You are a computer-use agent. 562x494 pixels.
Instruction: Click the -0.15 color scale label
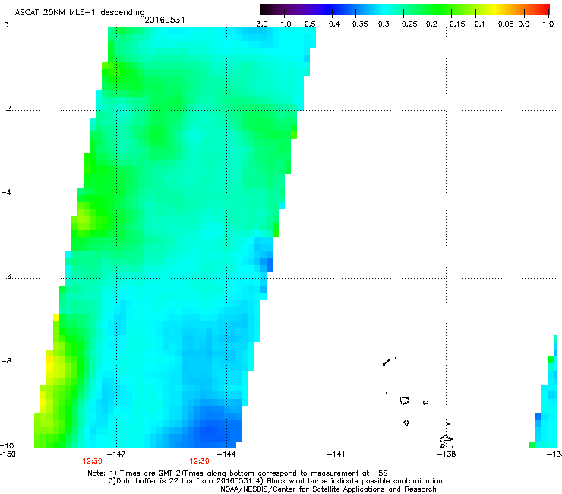click(x=454, y=24)
